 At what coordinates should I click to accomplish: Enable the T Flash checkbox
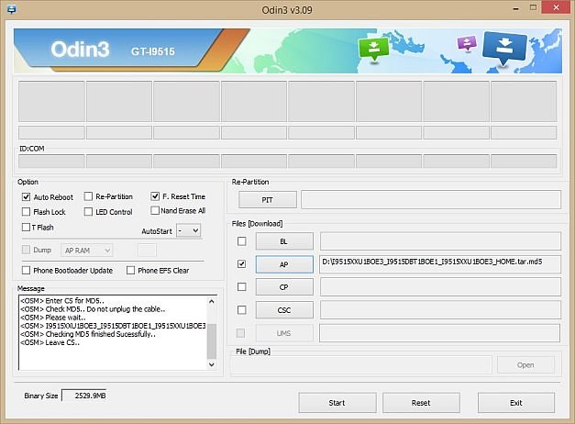(26, 228)
